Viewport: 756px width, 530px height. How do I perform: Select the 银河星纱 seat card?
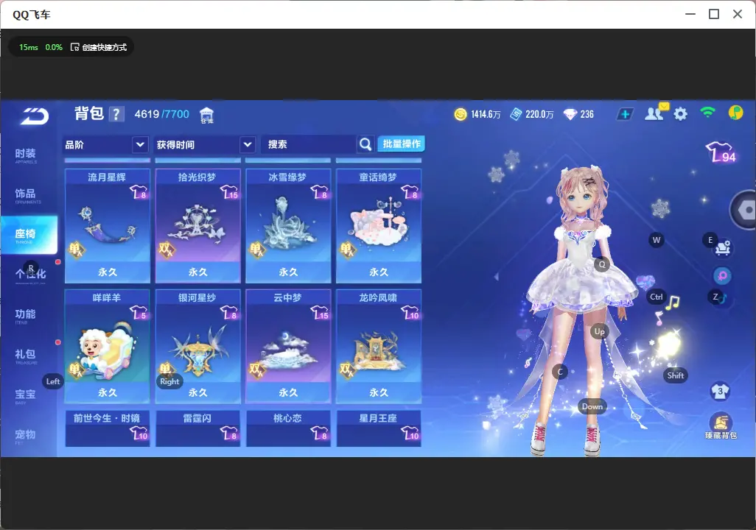[197, 346]
